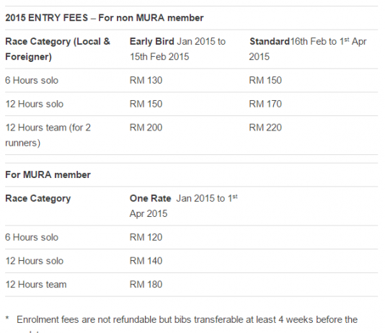Screen dimensions: 385x333
Task: Click the 'Standard' column header
Action: pyautogui.click(x=308, y=49)
